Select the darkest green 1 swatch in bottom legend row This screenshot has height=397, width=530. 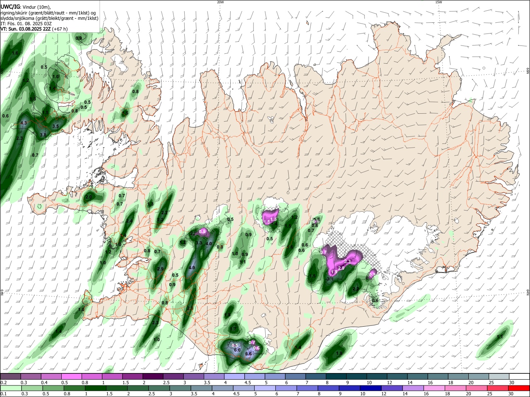[95, 388]
